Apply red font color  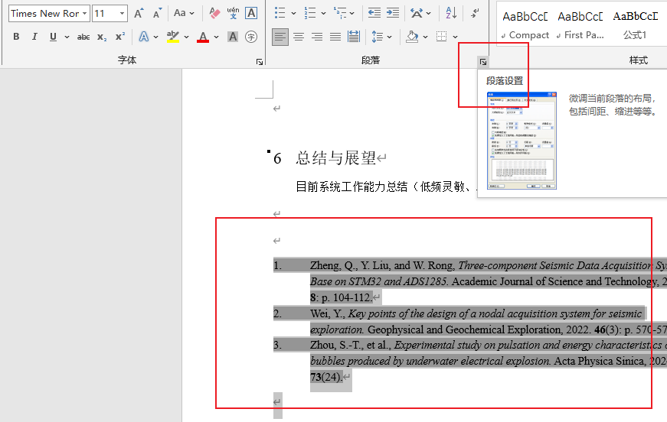(203, 37)
